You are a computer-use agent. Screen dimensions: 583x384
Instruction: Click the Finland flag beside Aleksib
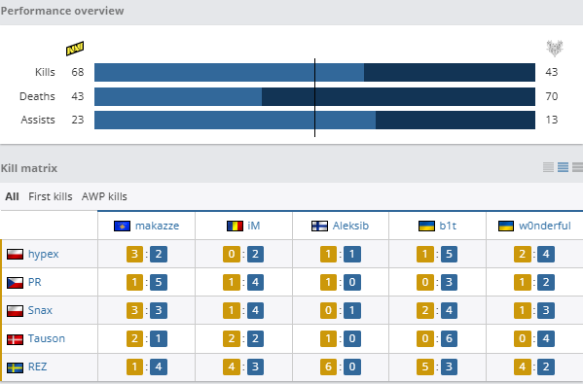[x=319, y=226]
